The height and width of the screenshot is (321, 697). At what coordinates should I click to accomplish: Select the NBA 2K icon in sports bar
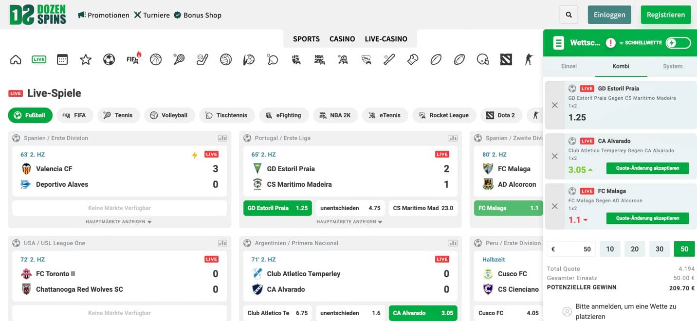click(319, 60)
